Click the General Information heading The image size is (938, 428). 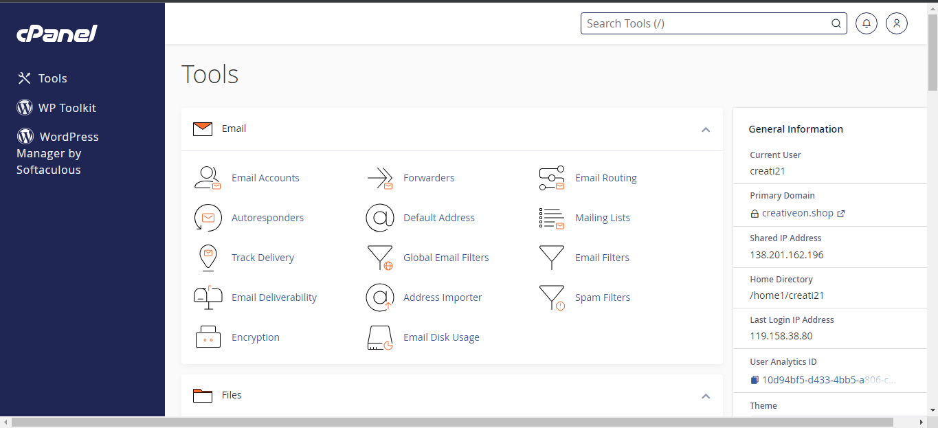(x=796, y=129)
